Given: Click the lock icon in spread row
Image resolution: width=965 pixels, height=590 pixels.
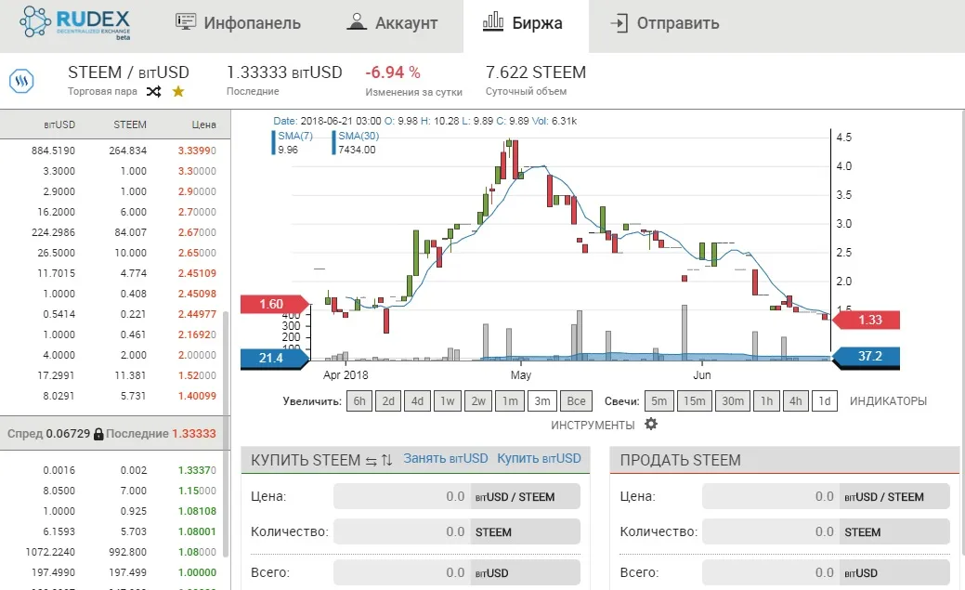Looking at the screenshot, I should point(98,434).
